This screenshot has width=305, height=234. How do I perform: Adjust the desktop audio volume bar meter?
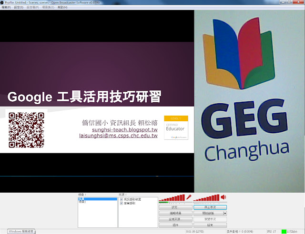point(206,198)
